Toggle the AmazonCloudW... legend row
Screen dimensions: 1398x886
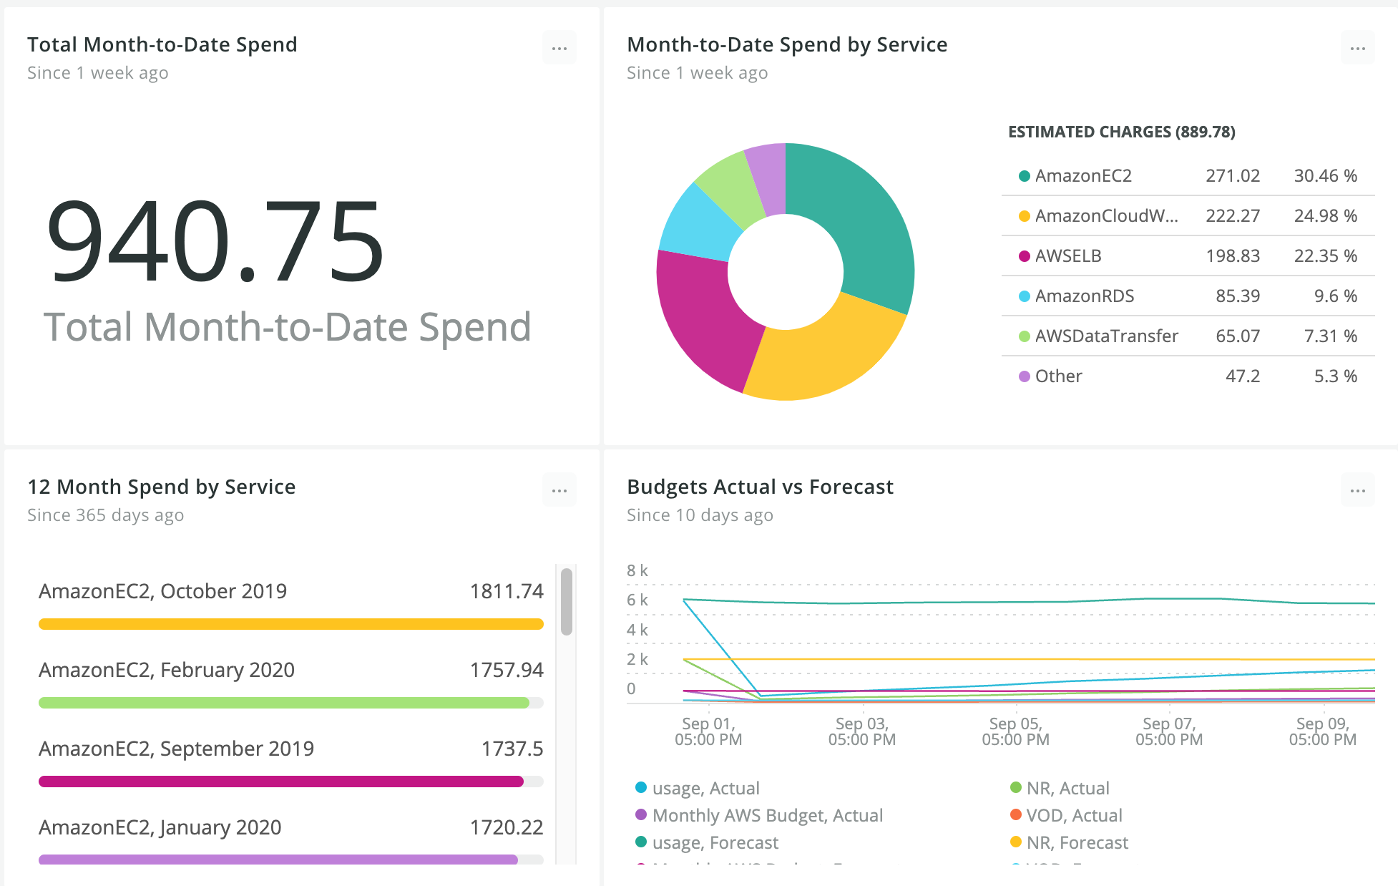pyautogui.click(x=1105, y=216)
